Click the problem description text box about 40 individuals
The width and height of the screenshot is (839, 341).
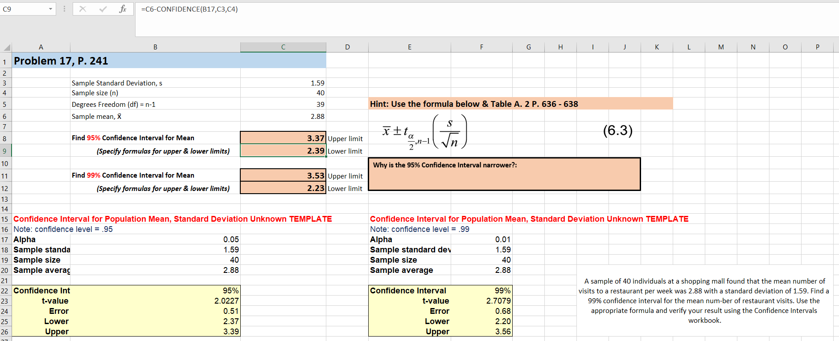point(704,301)
